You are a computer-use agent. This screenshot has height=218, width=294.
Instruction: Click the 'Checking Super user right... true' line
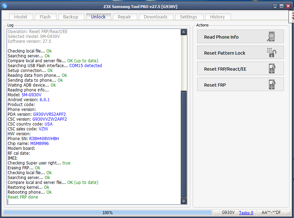tap(39, 163)
